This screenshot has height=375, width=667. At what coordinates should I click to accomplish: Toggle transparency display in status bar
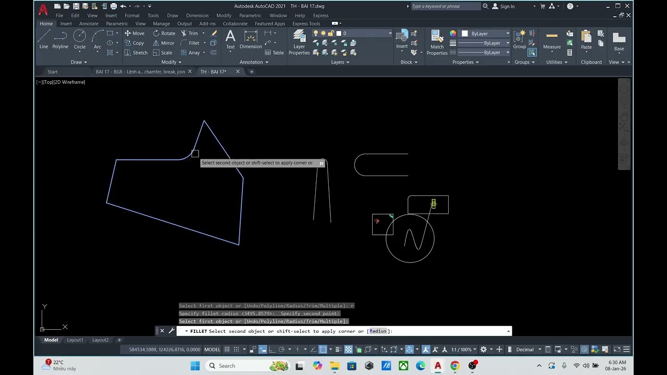[348, 349]
